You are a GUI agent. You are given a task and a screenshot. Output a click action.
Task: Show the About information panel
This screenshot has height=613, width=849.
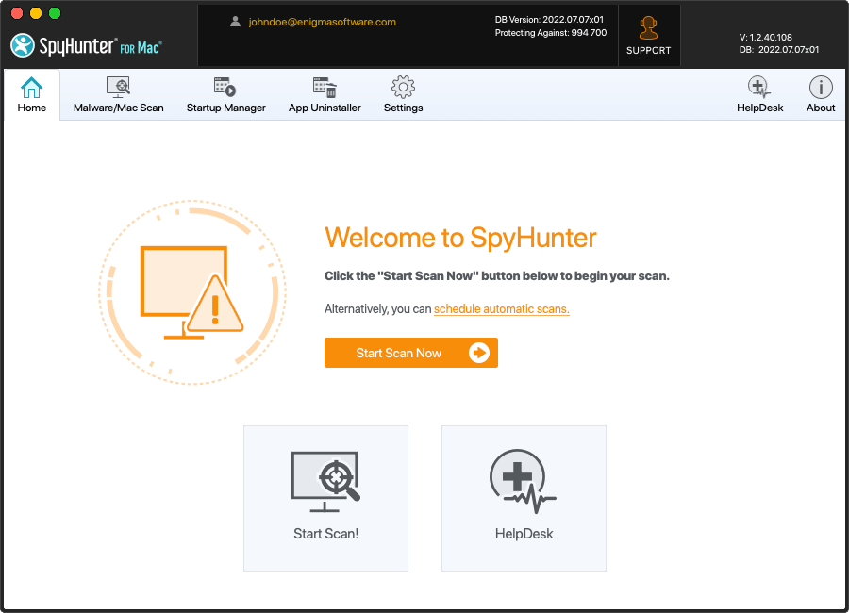pos(820,95)
